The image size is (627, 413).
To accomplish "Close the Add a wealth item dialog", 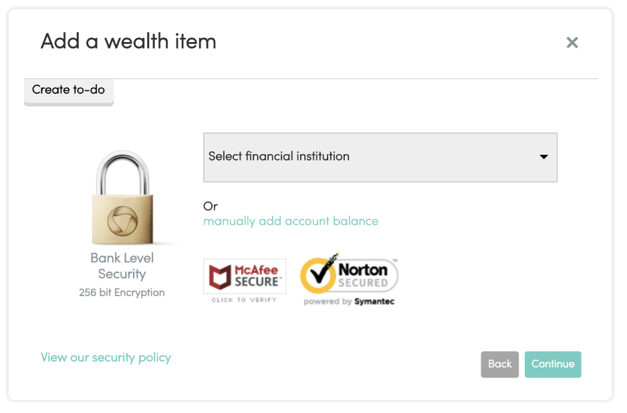I will point(572,42).
